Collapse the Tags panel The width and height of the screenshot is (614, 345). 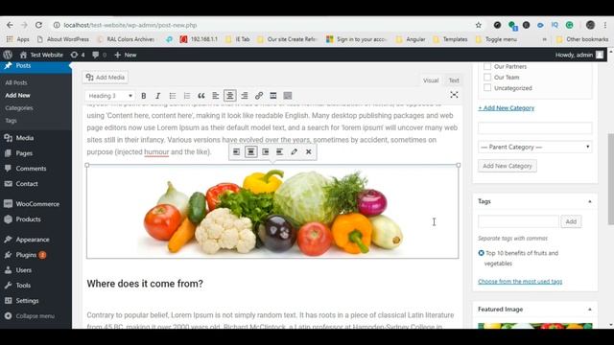[x=590, y=201]
